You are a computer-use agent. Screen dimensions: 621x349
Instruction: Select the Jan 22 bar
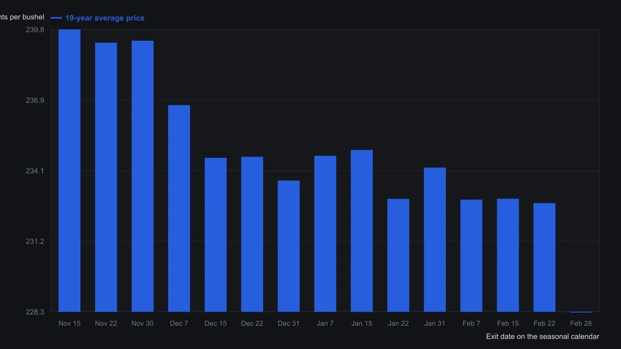[x=398, y=255]
